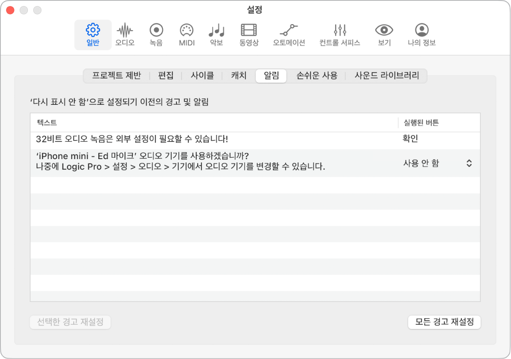Open the 나의 정보 account pane

pos(422,35)
